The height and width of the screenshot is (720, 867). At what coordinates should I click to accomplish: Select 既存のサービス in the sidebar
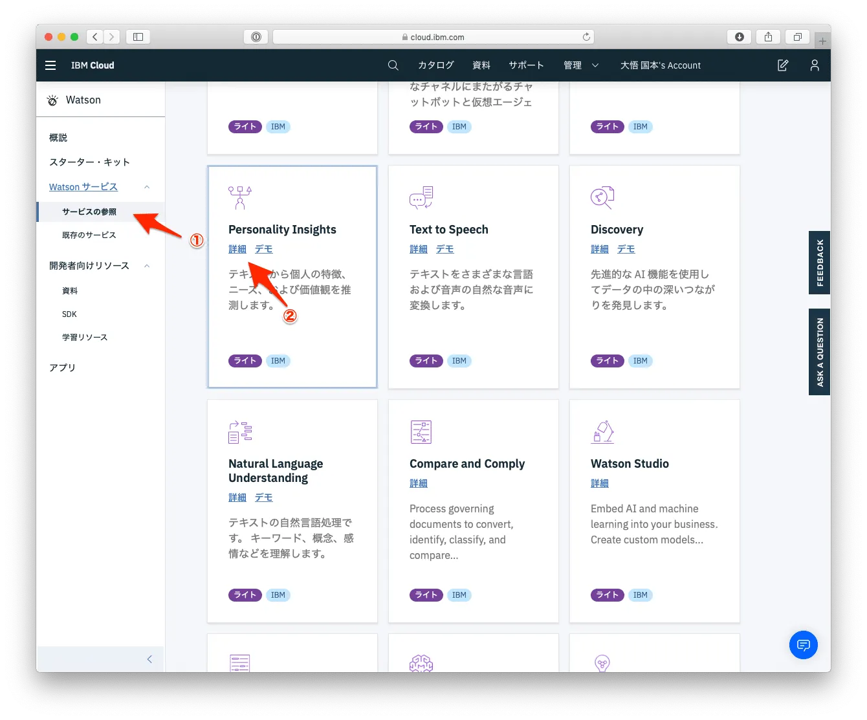[x=89, y=235]
